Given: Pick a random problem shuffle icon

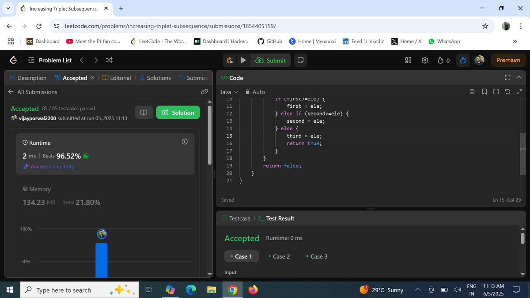Looking at the screenshot, I should (110, 60).
